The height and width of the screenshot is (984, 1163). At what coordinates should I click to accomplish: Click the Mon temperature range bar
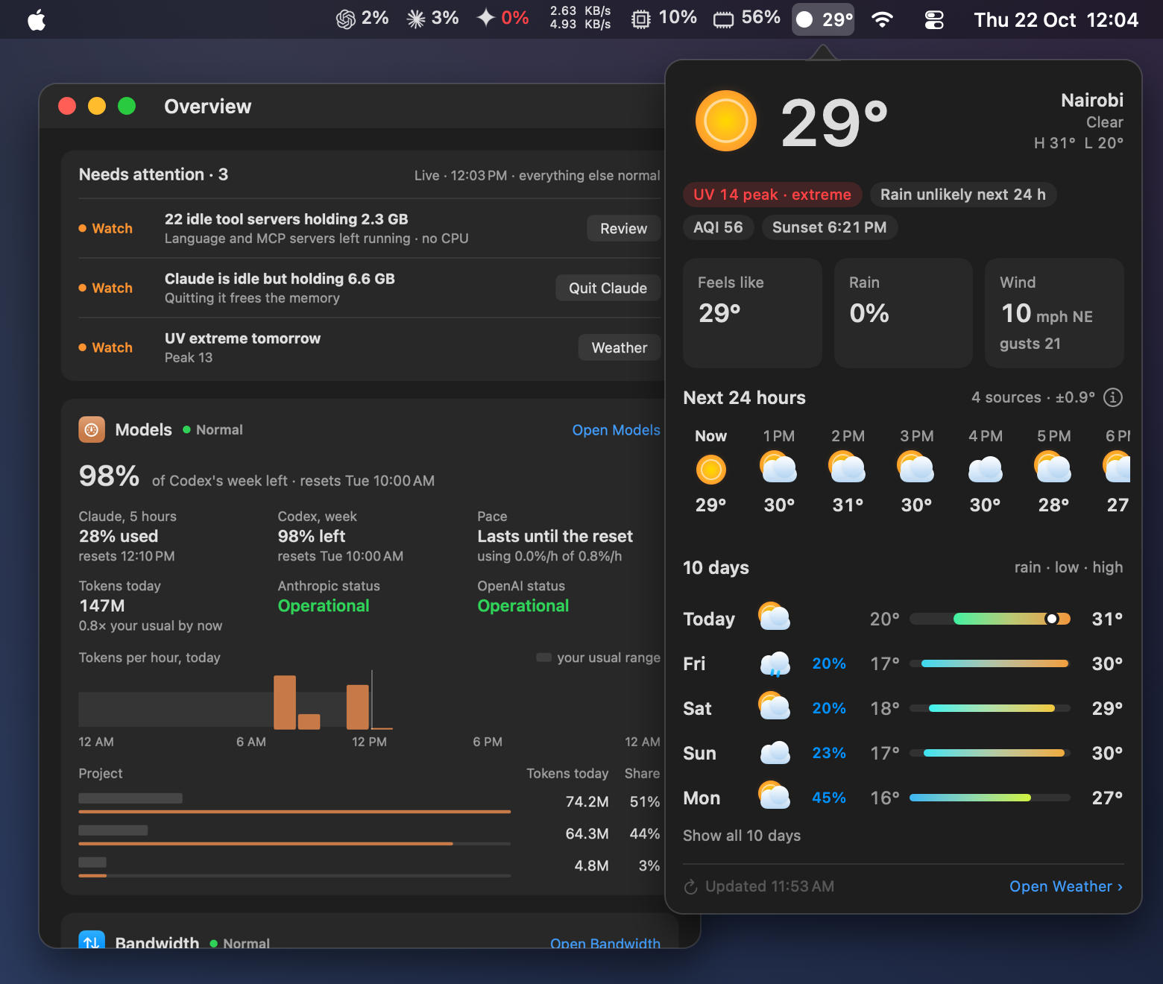tap(990, 798)
